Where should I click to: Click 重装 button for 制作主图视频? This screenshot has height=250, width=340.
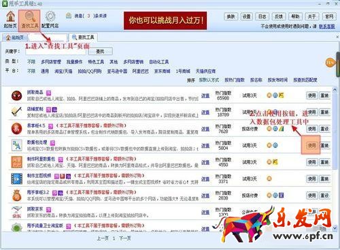[x=324, y=179]
